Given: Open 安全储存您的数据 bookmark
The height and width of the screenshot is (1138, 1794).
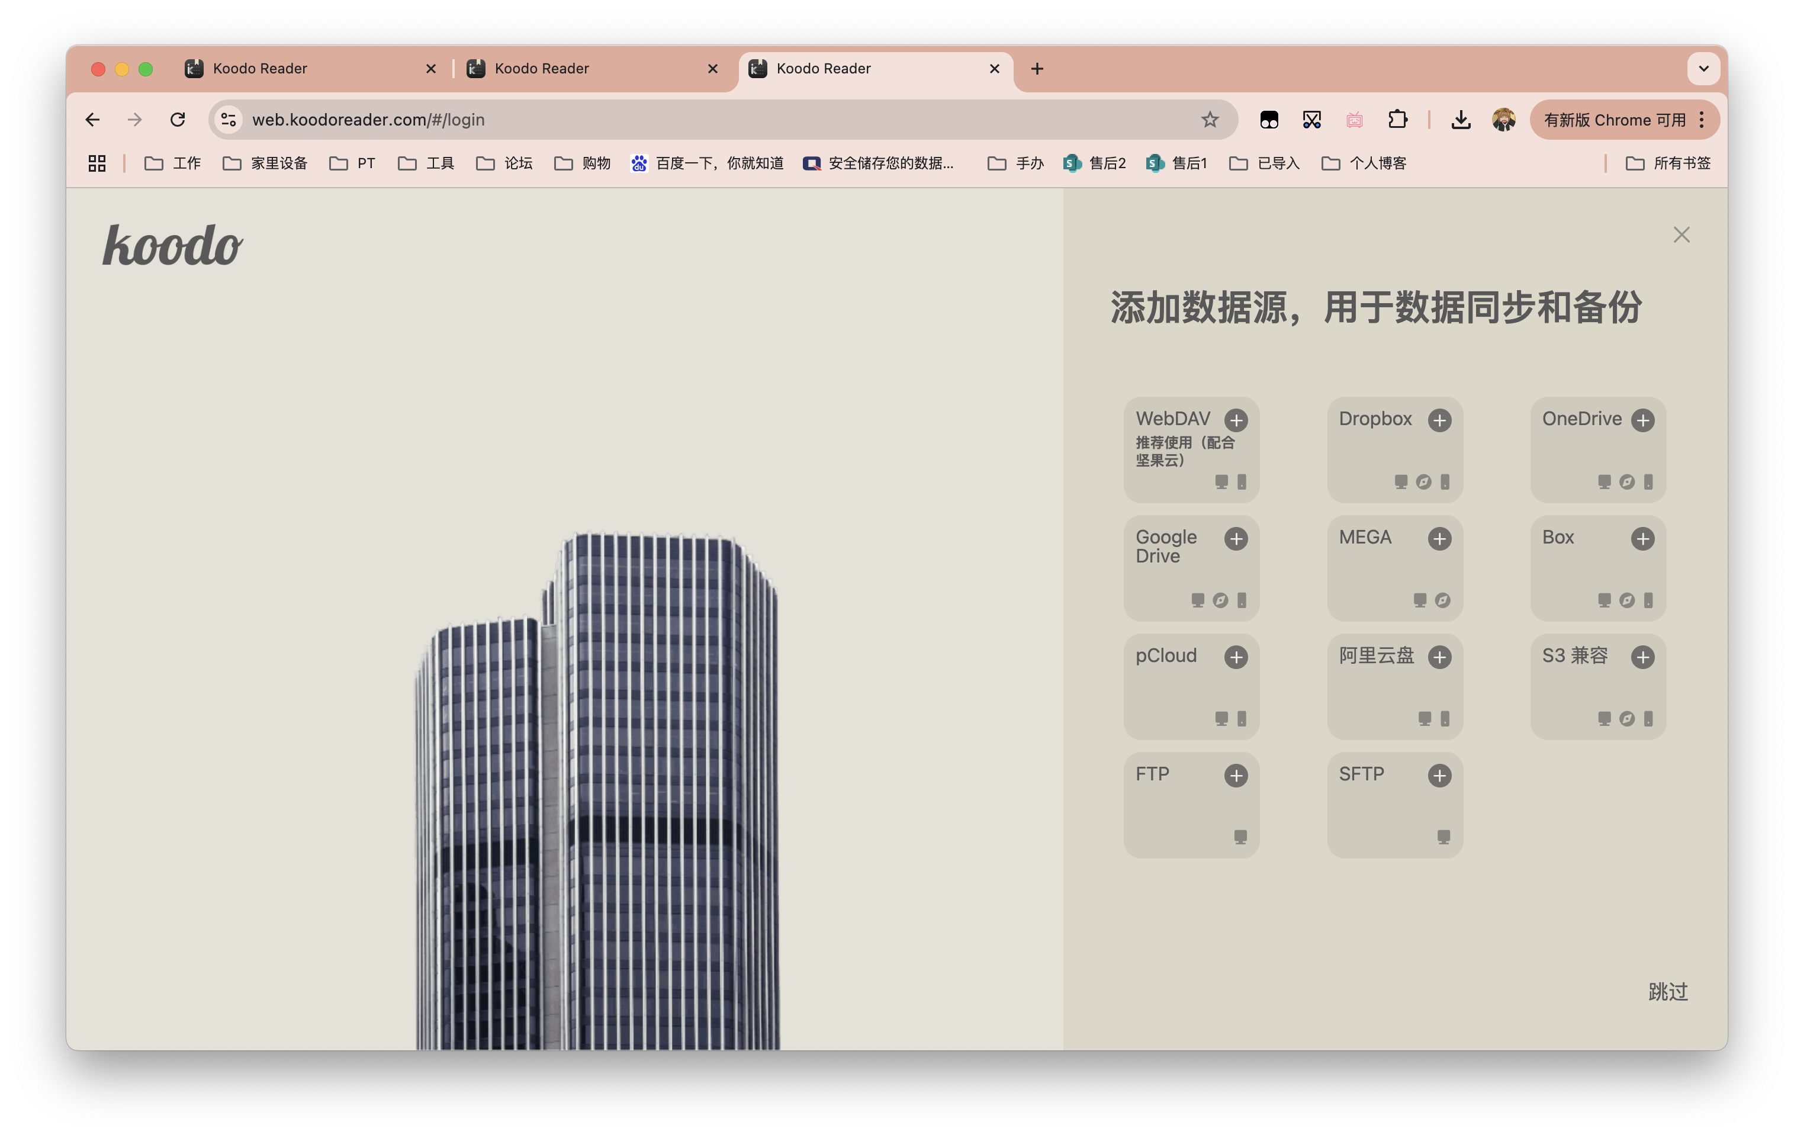Looking at the screenshot, I should click(877, 163).
